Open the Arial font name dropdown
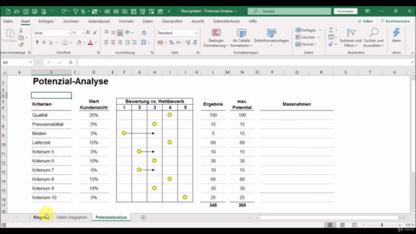This screenshot has height=234, width=416. point(70,33)
